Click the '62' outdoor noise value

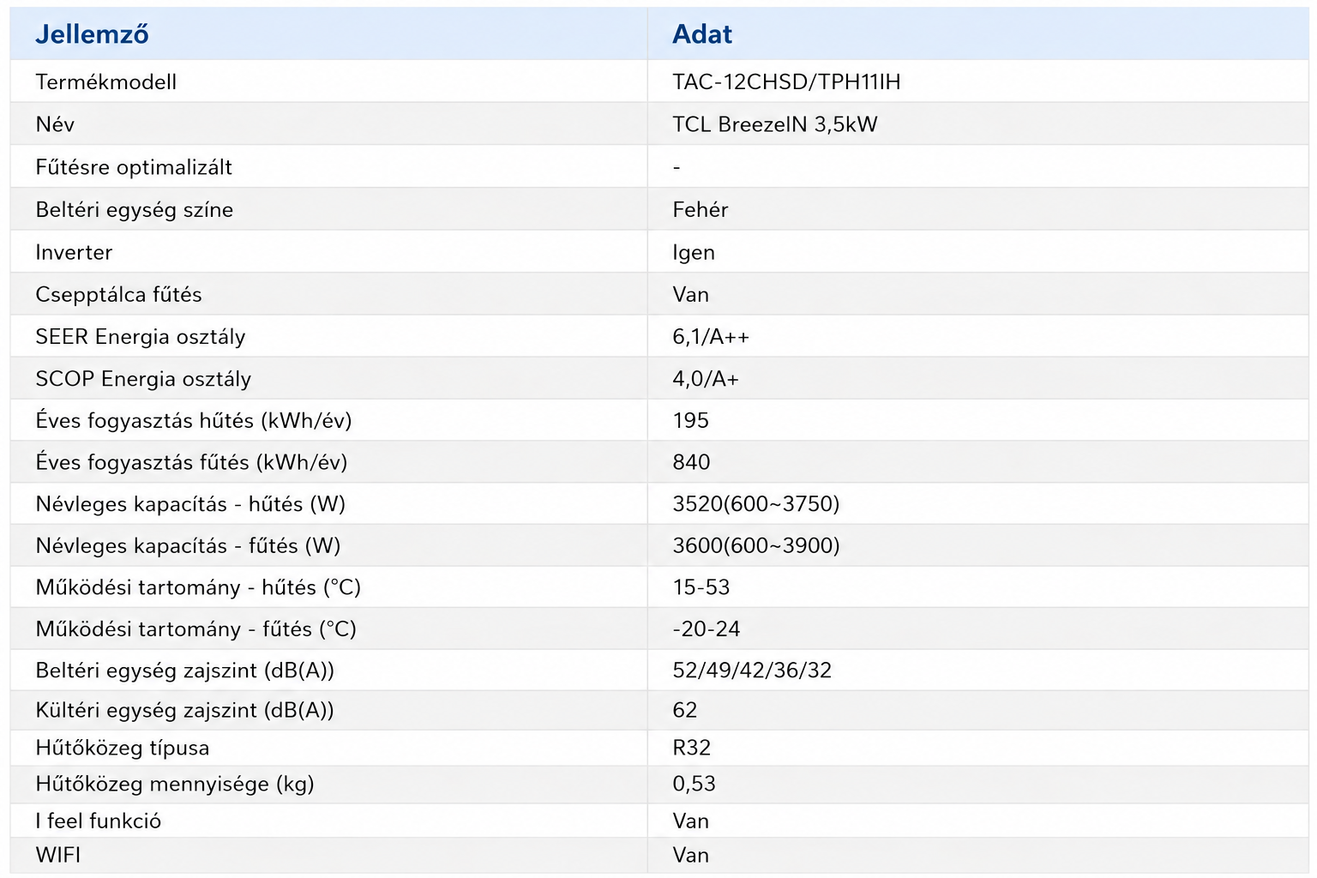click(x=685, y=710)
